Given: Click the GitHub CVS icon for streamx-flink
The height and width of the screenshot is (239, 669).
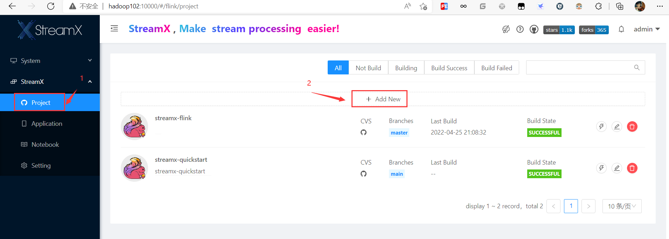Looking at the screenshot, I should tap(363, 132).
